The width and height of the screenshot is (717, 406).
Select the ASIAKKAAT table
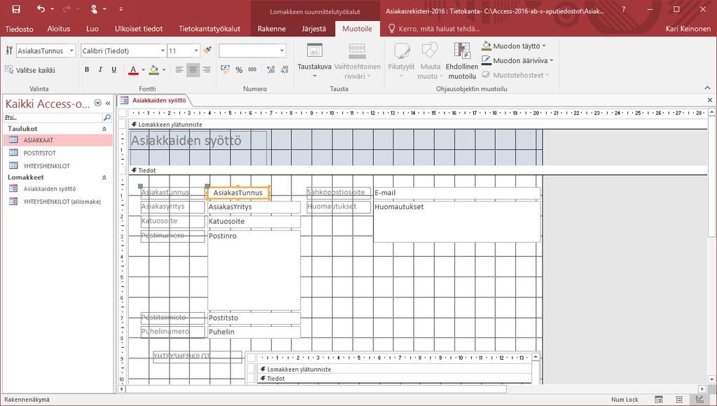57,140
